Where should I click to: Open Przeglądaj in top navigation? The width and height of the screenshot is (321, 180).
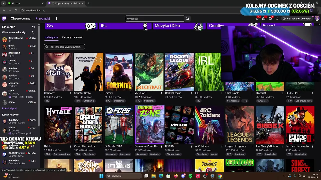pos(43,19)
